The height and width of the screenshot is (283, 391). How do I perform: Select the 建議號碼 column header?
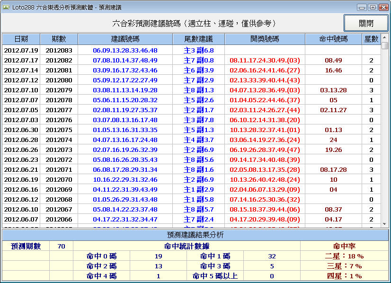[x=125, y=39]
